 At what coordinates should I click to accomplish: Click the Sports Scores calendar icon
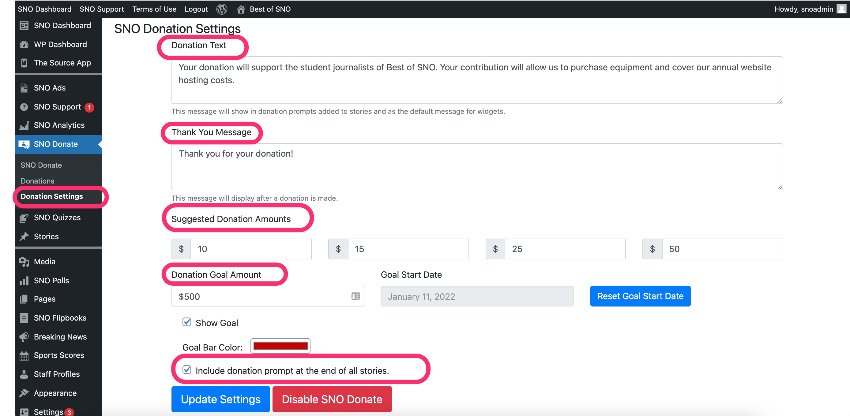24,356
